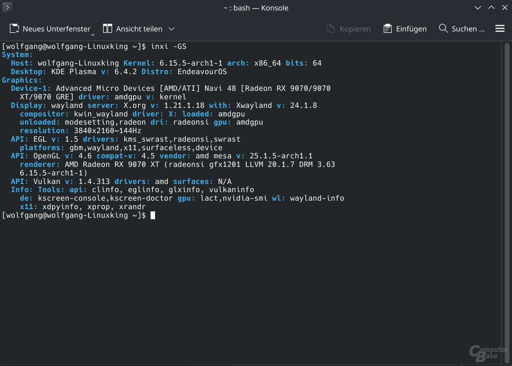Click renderer 'AMD Radeon RX 9070 XT' text
The image size is (512, 366).
[x=112, y=164]
